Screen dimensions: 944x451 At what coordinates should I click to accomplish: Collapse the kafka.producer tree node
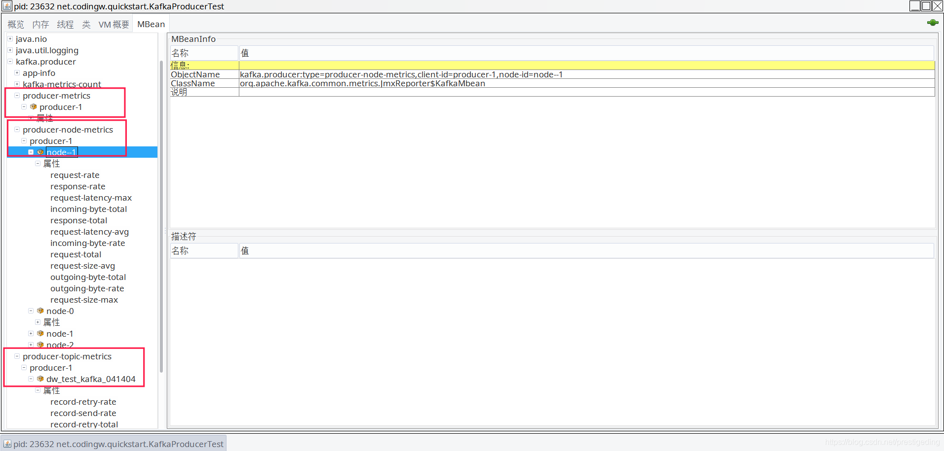pos(10,61)
